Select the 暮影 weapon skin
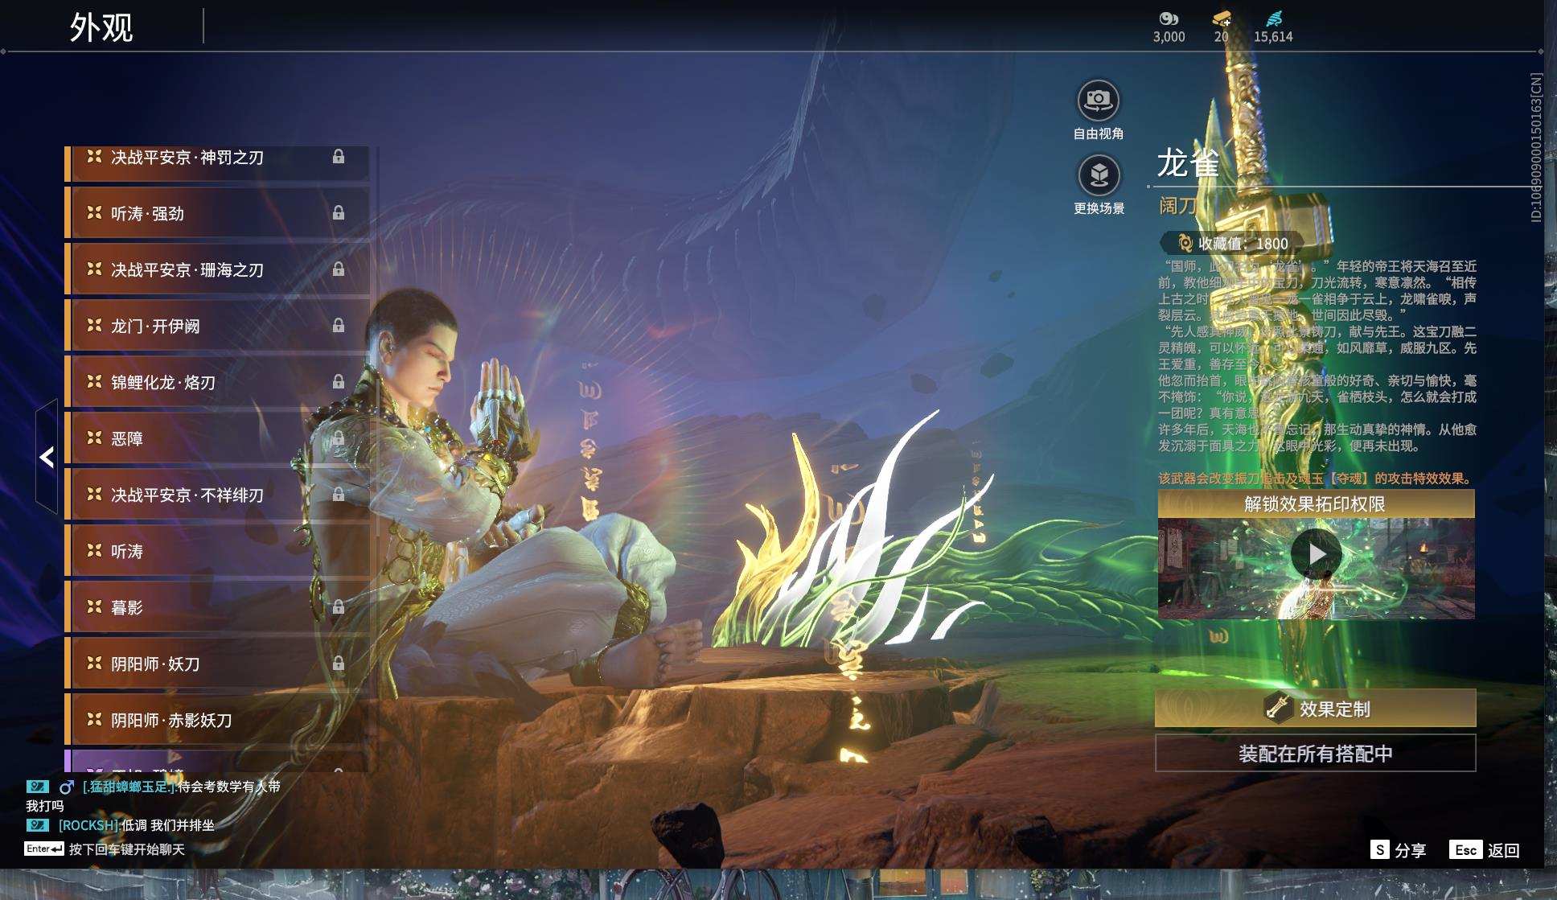 217,607
